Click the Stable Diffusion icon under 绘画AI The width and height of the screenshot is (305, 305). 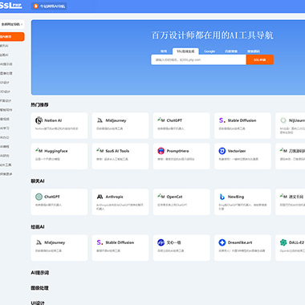pos(100,242)
